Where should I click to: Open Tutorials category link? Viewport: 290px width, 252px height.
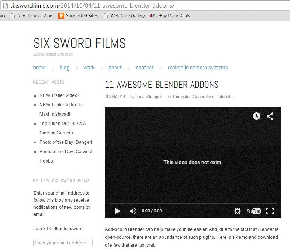pyautogui.click(x=224, y=97)
